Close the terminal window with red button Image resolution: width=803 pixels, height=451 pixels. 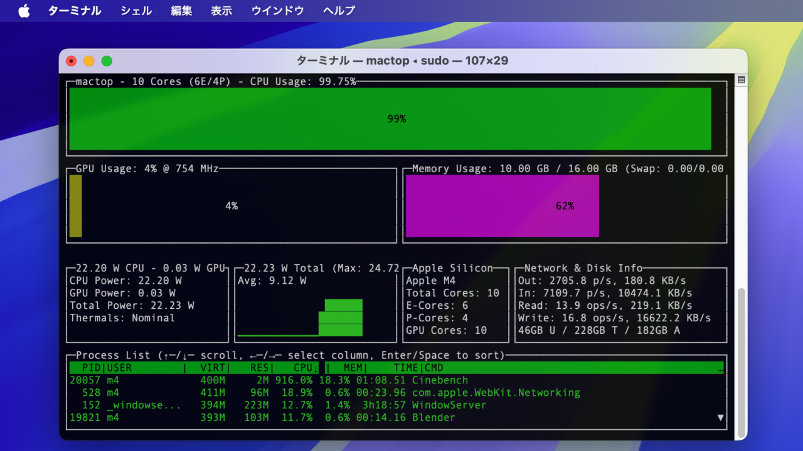72,61
